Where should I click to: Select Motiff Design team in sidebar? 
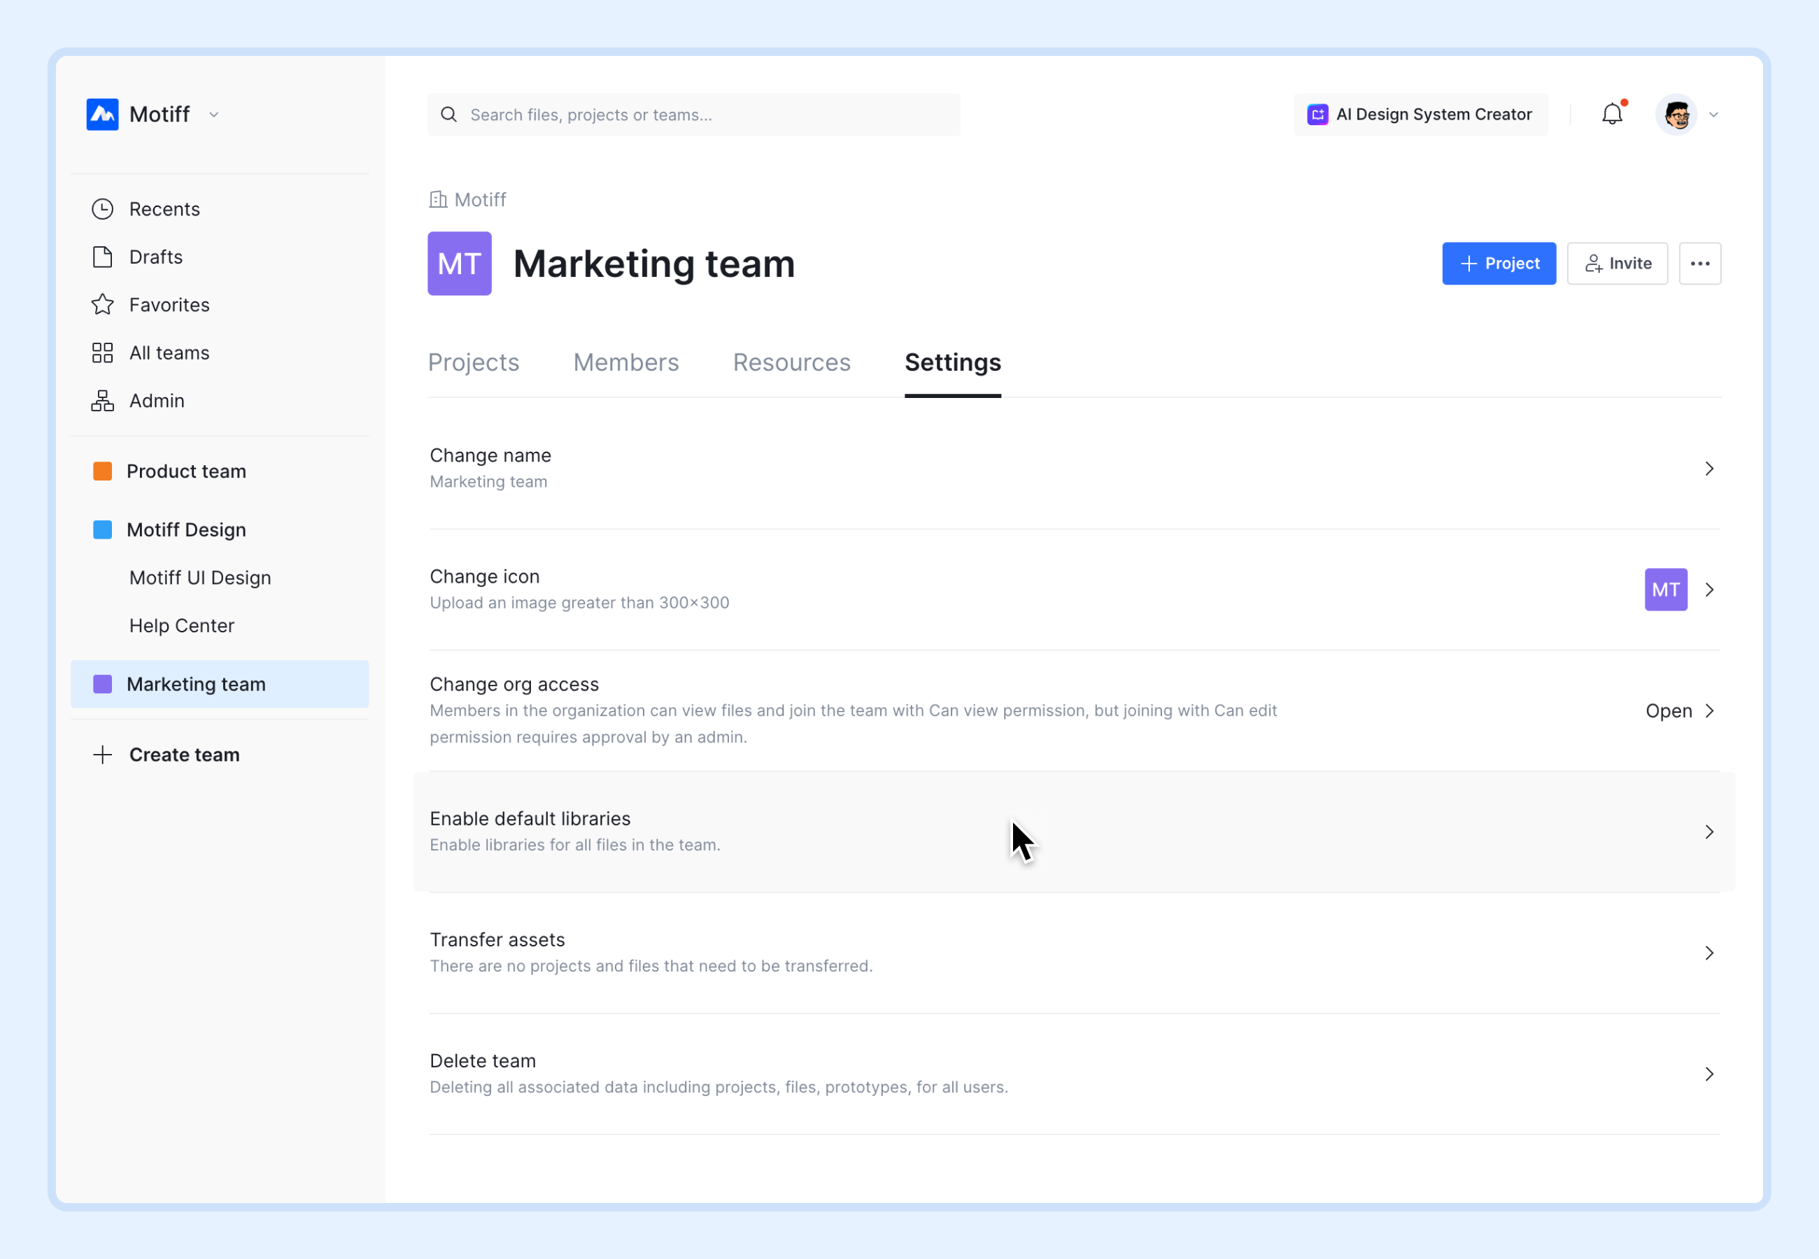[186, 529]
